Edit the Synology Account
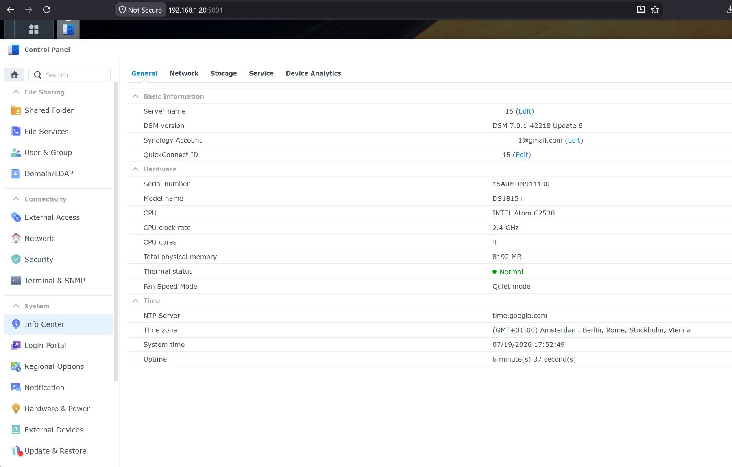732x467 pixels. 574,140
